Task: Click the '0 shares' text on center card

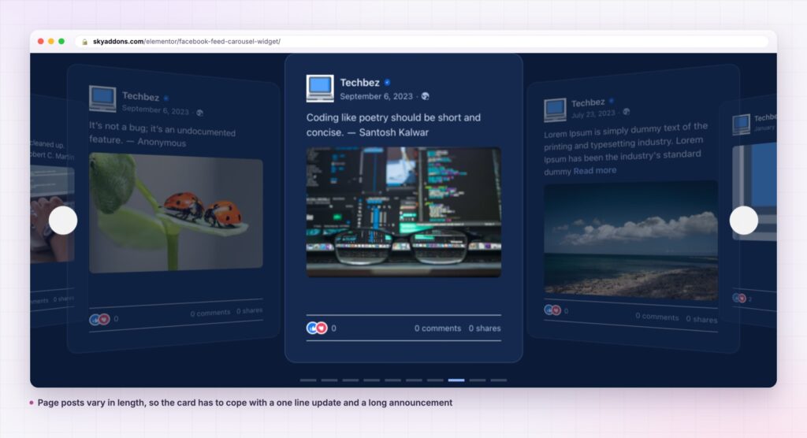Action: (485, 328)
